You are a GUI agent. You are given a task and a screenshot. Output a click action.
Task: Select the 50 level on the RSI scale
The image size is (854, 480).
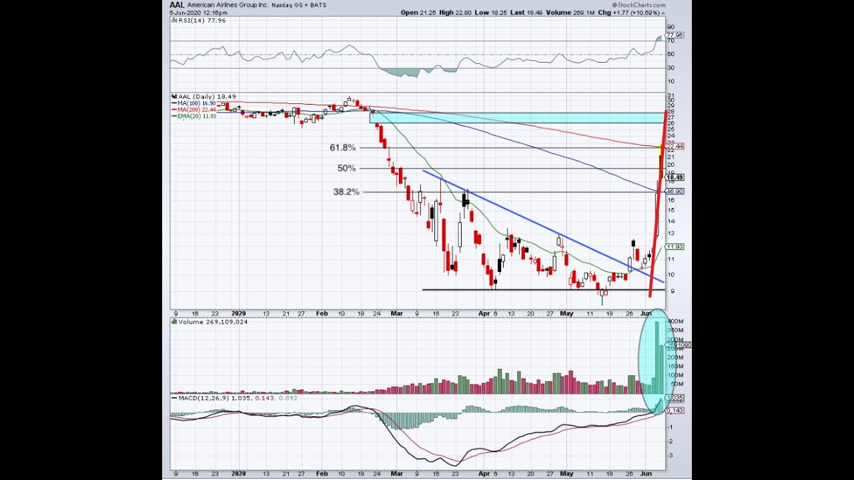click(x=671, y=55)
